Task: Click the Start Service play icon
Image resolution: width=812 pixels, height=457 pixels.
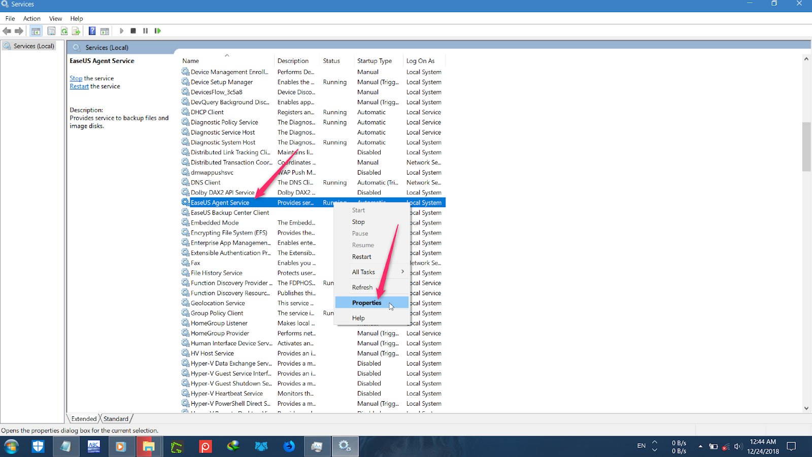Action: pyautogui.click(x=121, y=31)
